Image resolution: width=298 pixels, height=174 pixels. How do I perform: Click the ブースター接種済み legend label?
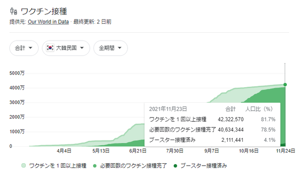[x=203, y=166]
